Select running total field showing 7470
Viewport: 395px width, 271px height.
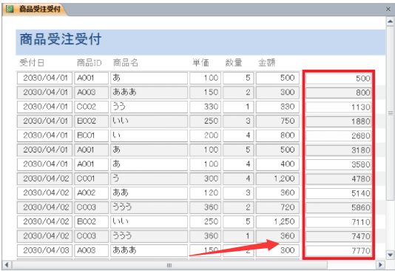[x=338, y=236]
